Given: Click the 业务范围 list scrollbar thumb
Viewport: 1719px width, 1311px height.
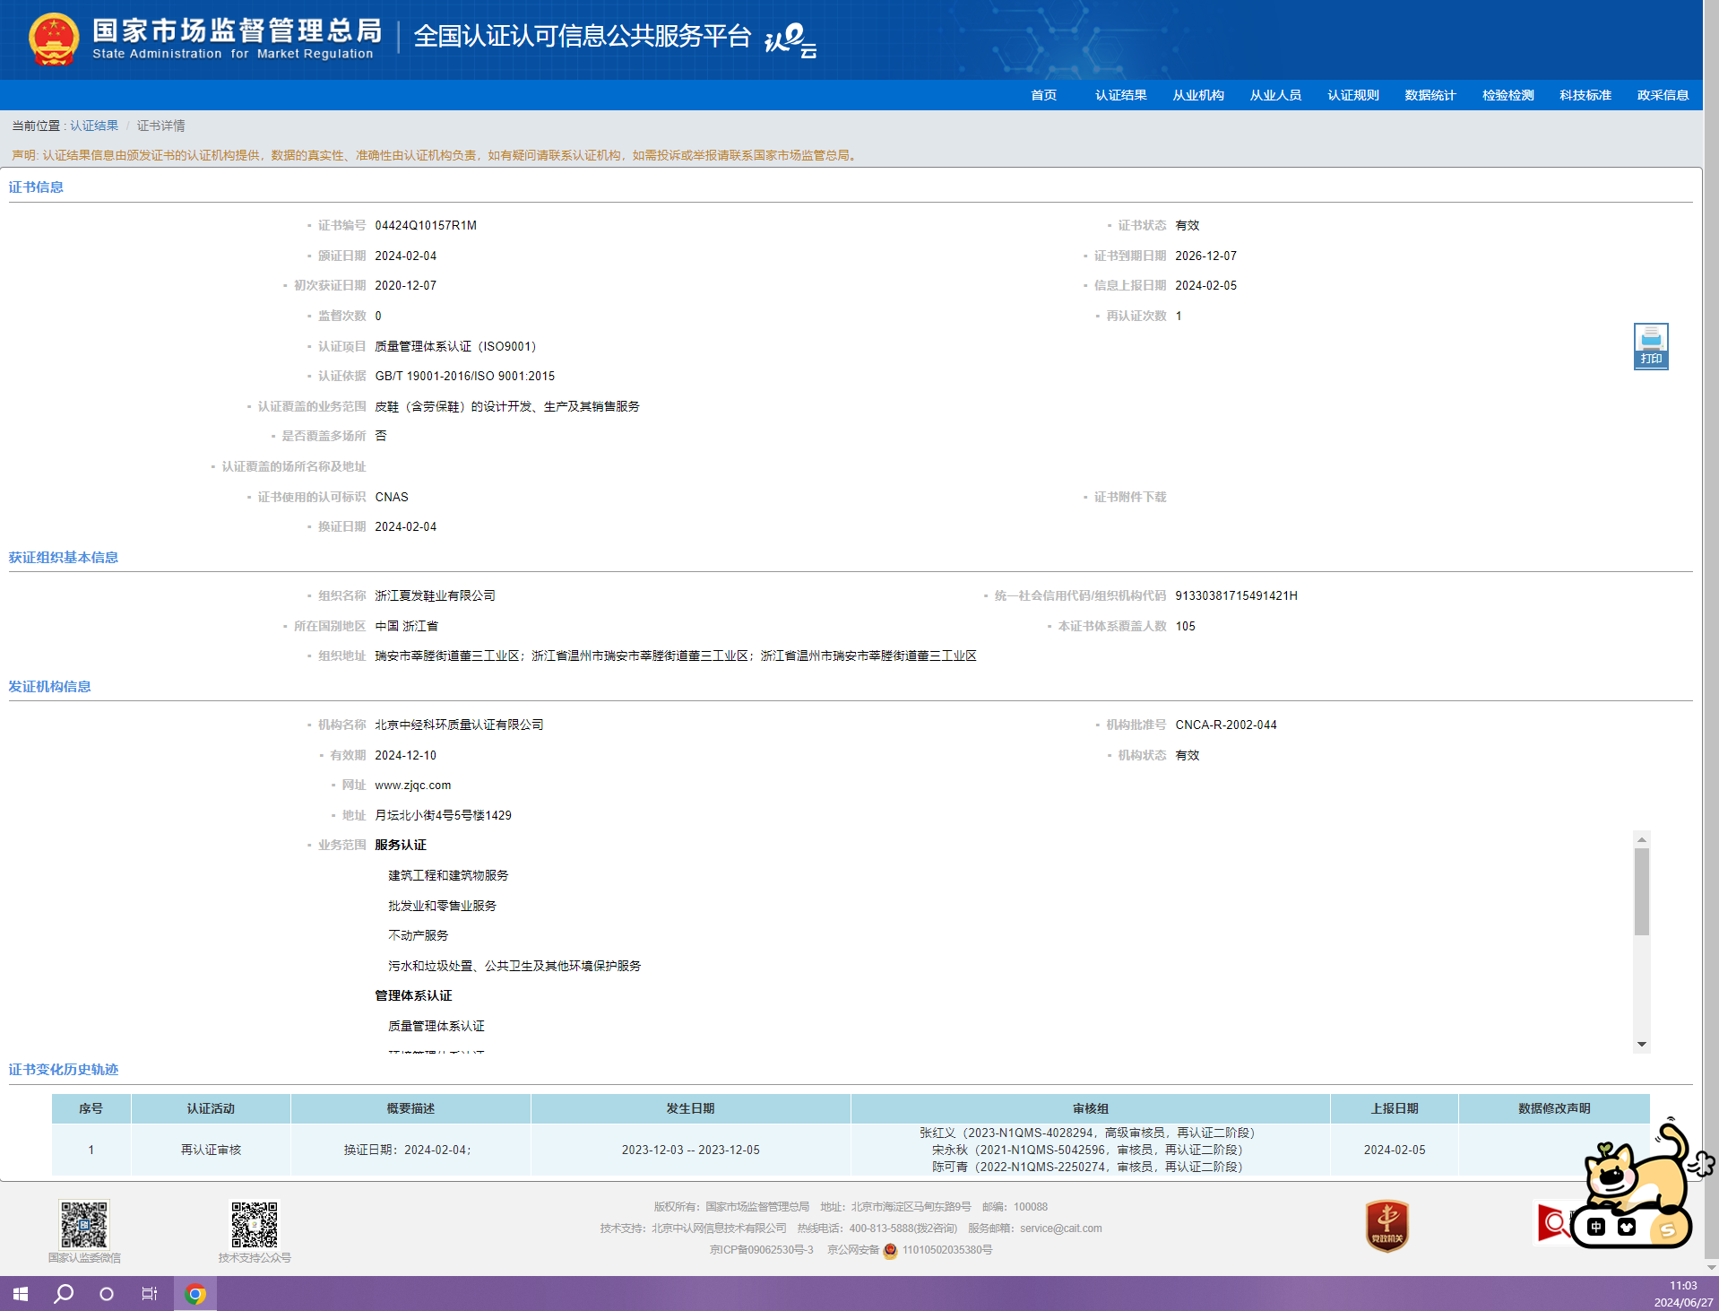Looking at the screenshot, I should [x=1642, y=891].
